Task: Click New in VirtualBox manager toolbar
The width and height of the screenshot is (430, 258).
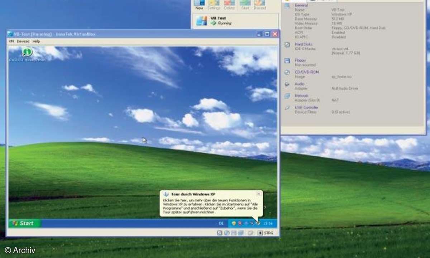Action: [x=199, y=5]
